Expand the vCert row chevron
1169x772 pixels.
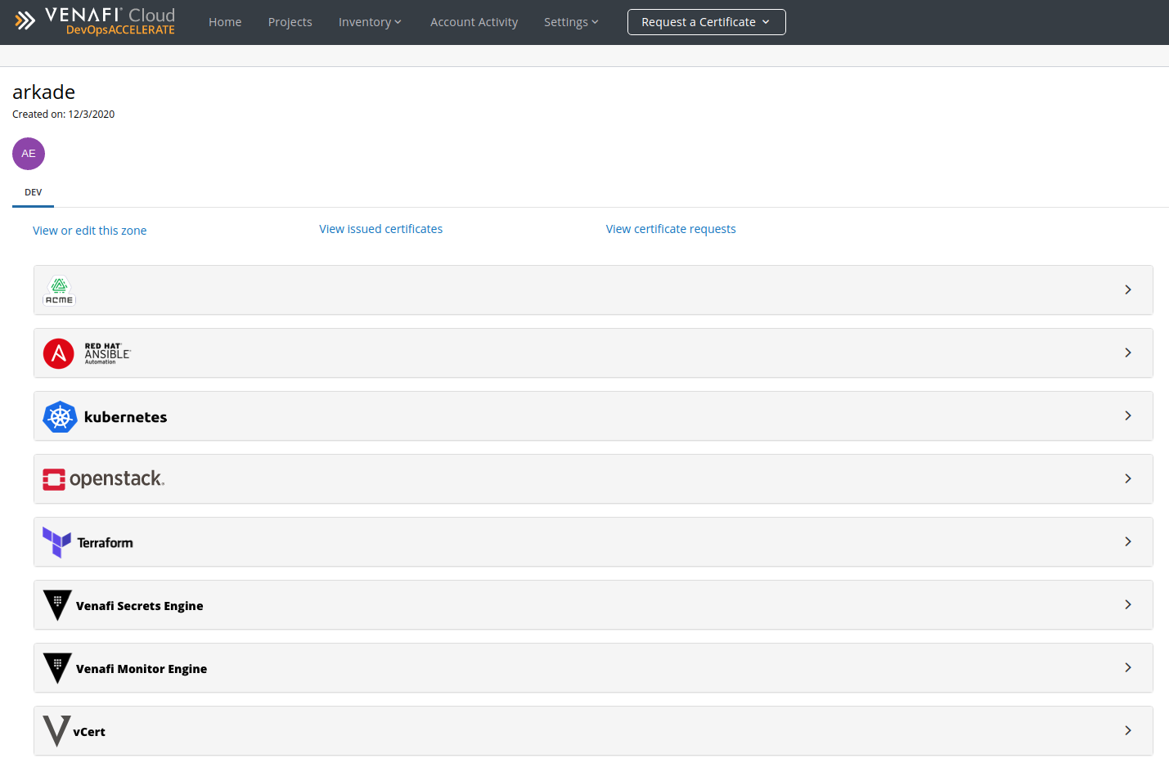coord(1128,730)
